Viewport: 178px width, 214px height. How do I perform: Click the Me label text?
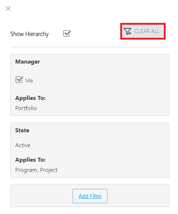click(29, 81)
